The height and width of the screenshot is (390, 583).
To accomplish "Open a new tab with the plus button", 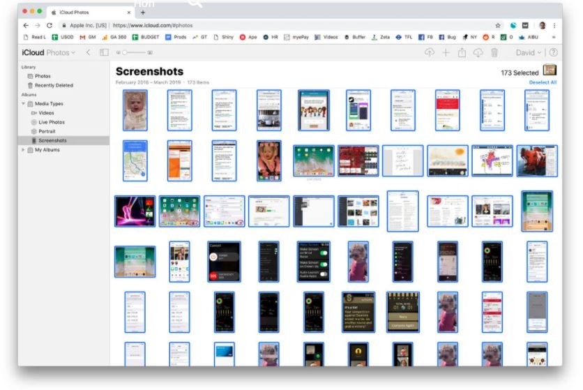I will tap(143, 13).
